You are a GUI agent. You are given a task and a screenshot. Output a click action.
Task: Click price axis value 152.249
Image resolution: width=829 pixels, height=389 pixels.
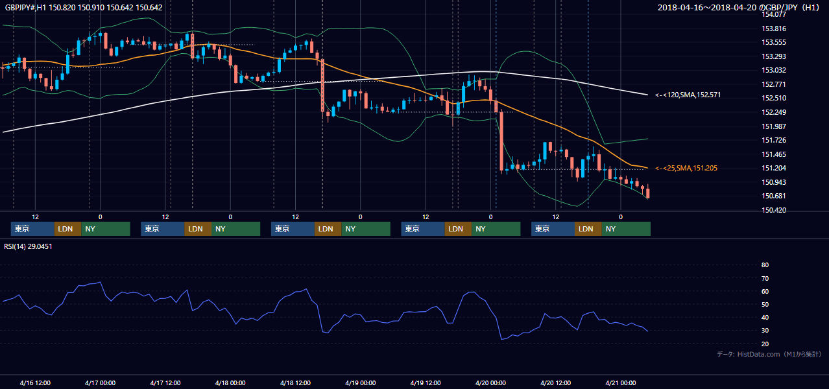(x=775, y=112)
